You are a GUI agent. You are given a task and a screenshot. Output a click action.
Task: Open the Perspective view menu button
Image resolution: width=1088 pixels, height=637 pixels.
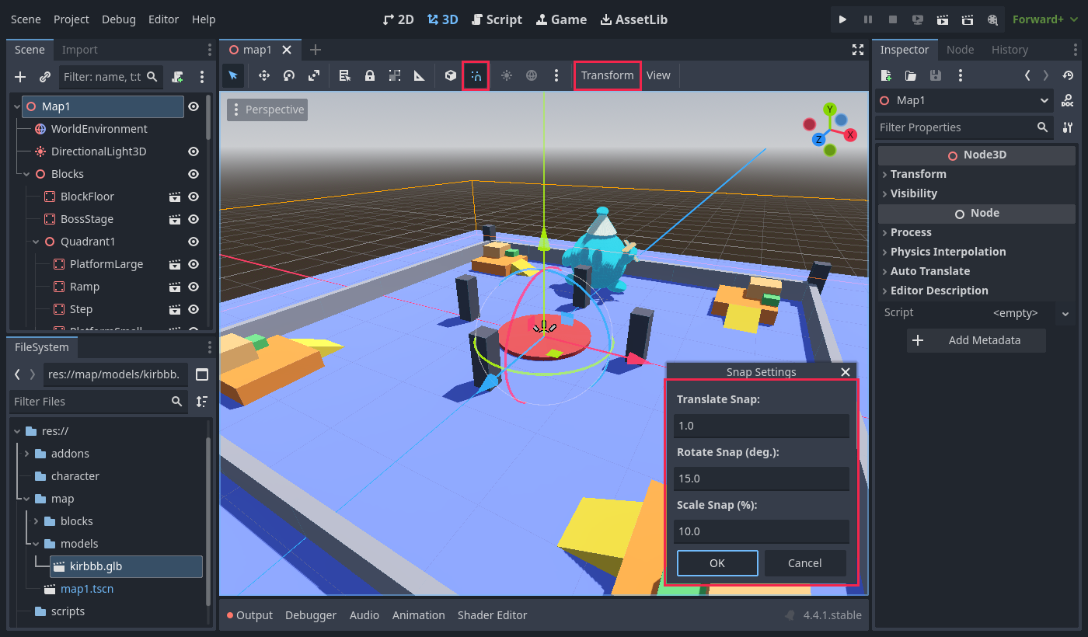267,110
